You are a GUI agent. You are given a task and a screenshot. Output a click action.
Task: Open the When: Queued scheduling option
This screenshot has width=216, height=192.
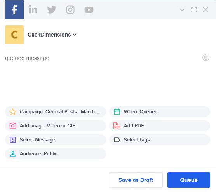click(160, 112)
